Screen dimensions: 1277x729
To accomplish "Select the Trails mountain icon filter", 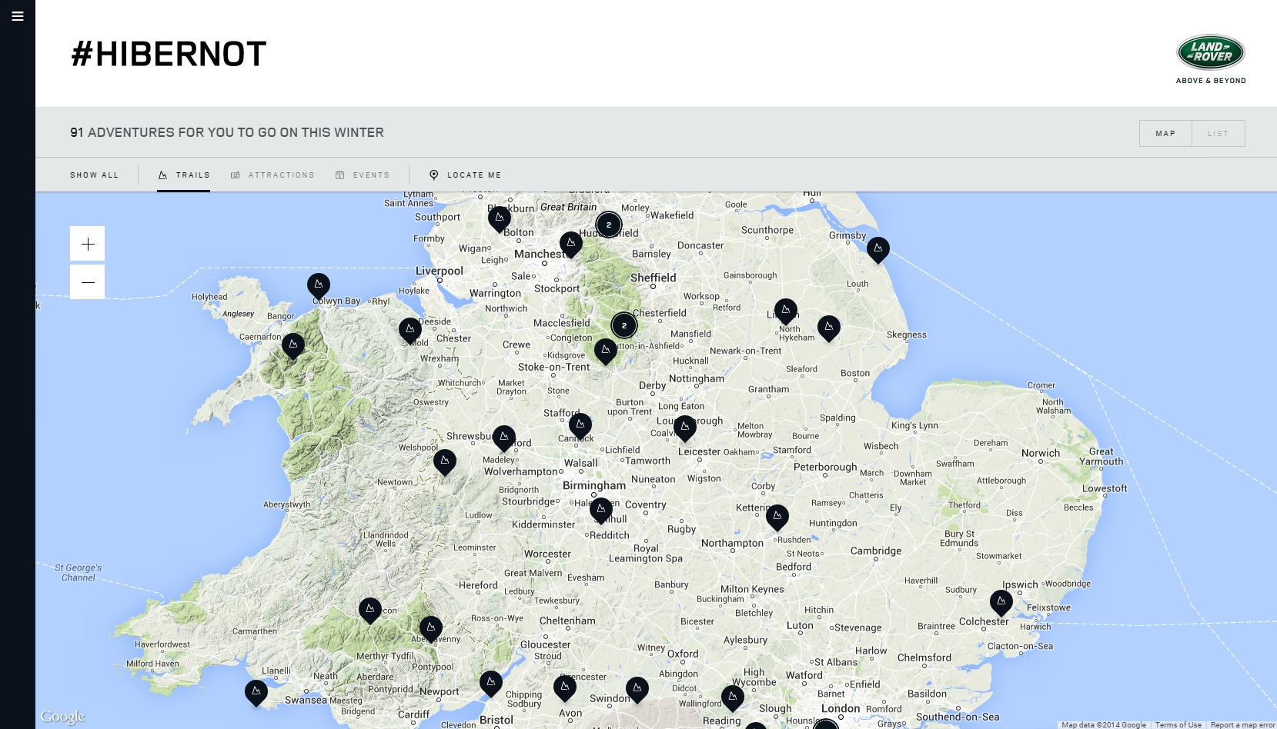I will point(184,175).
